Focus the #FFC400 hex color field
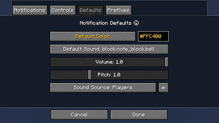 (x=153, y=36)
